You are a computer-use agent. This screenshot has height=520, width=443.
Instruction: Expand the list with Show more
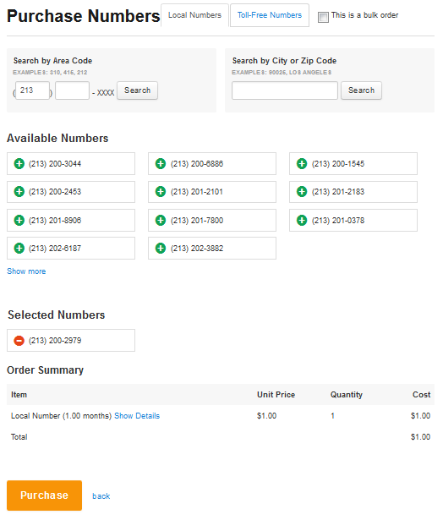tap(26, 271)
